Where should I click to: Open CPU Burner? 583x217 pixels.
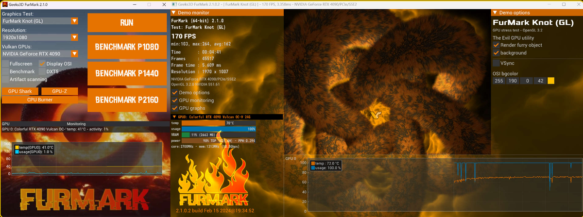point(40,100)
